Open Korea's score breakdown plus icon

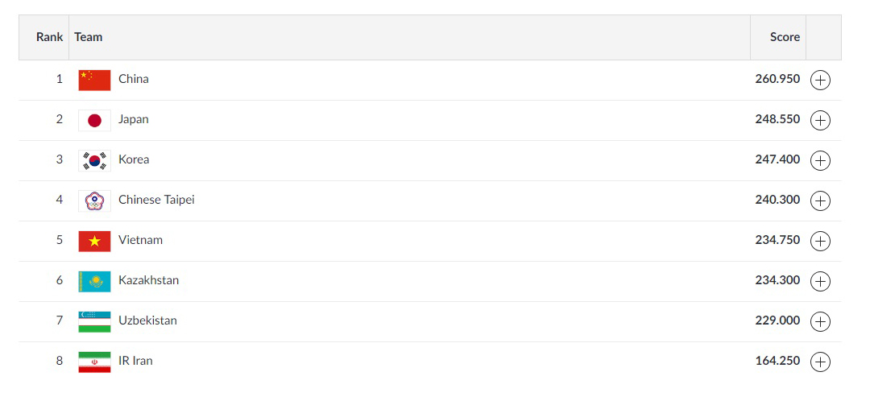tap(820, 160)
